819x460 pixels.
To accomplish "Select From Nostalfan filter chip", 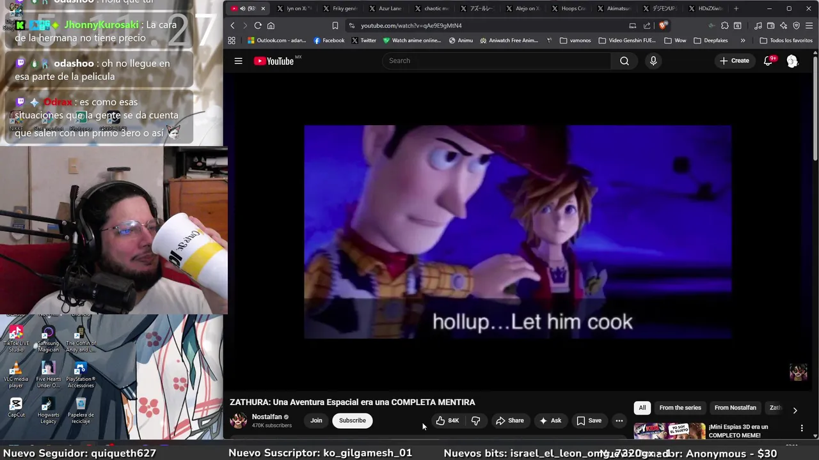I will (735, 408).
